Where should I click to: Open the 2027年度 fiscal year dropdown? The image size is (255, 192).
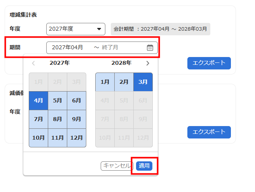(x=76, y=29)
